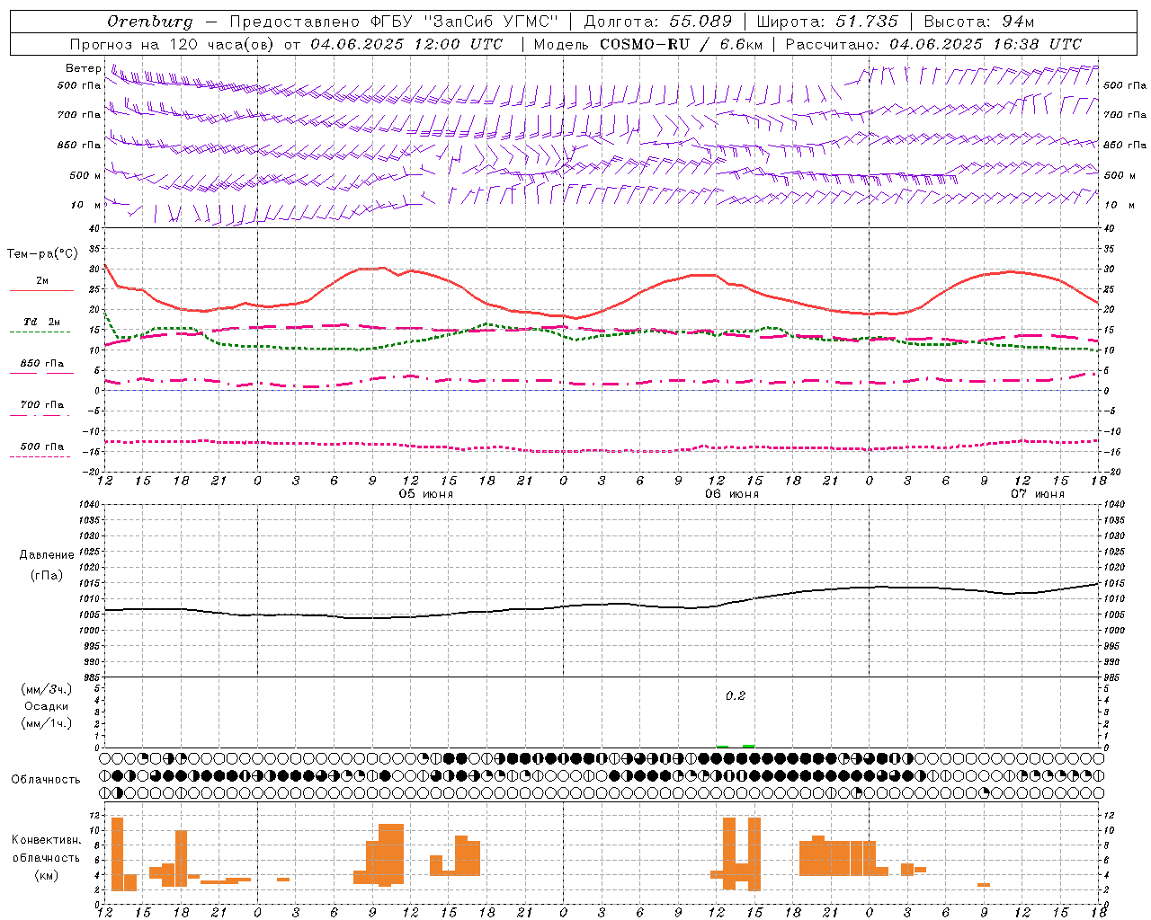Click the (км) convective cloud height unit
Viewport: 1151px width, 920px height.
[x=47, y=875]
